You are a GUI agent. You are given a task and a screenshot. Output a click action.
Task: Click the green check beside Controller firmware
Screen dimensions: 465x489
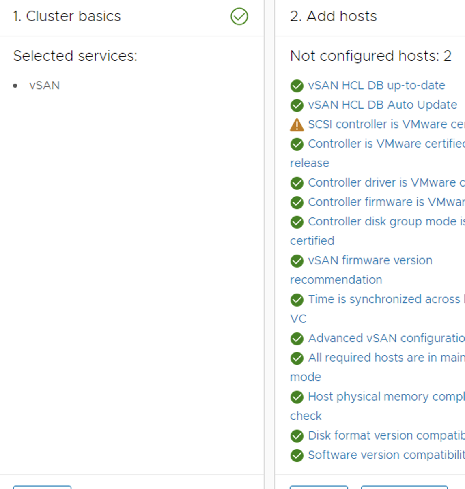click(297, 202)
